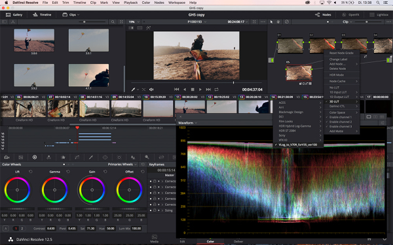
Task: Open the Primaries Wheels mode dropdown
Action: 122,165
